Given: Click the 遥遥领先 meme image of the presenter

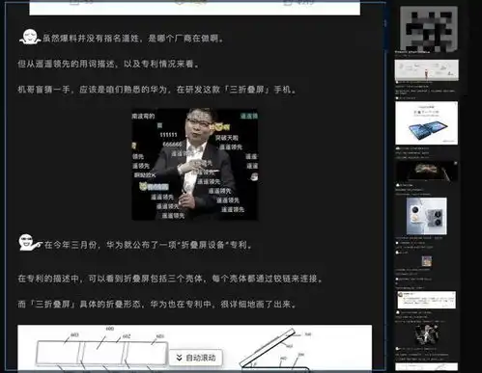Looking at the screenshot, I should (195, 164).
